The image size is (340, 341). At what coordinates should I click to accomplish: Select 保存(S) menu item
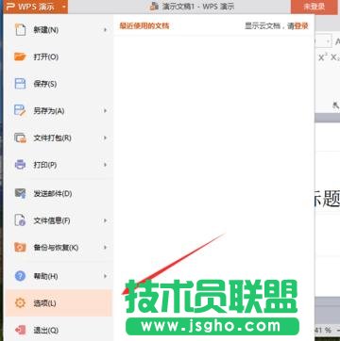point(59,84)
